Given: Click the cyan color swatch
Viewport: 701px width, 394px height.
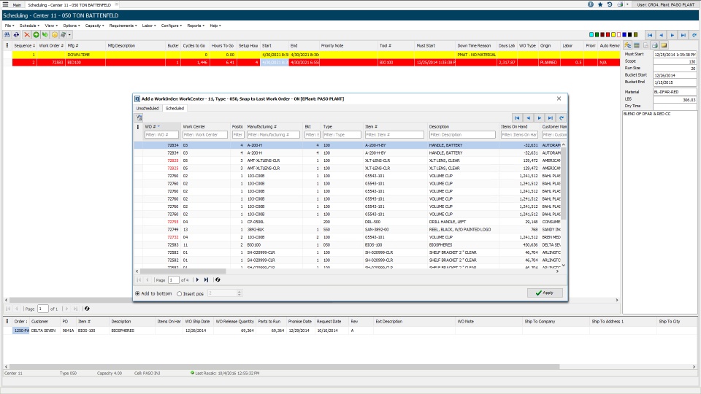Looking at the screenshot, I should click(591, 35).
